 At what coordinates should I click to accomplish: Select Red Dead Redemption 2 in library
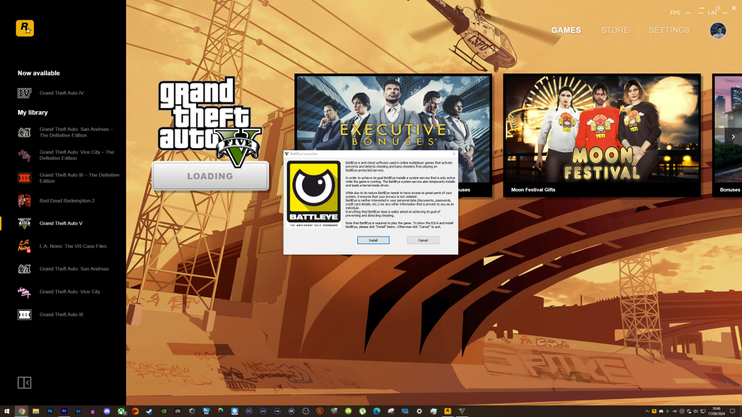(x=66, y=201)
